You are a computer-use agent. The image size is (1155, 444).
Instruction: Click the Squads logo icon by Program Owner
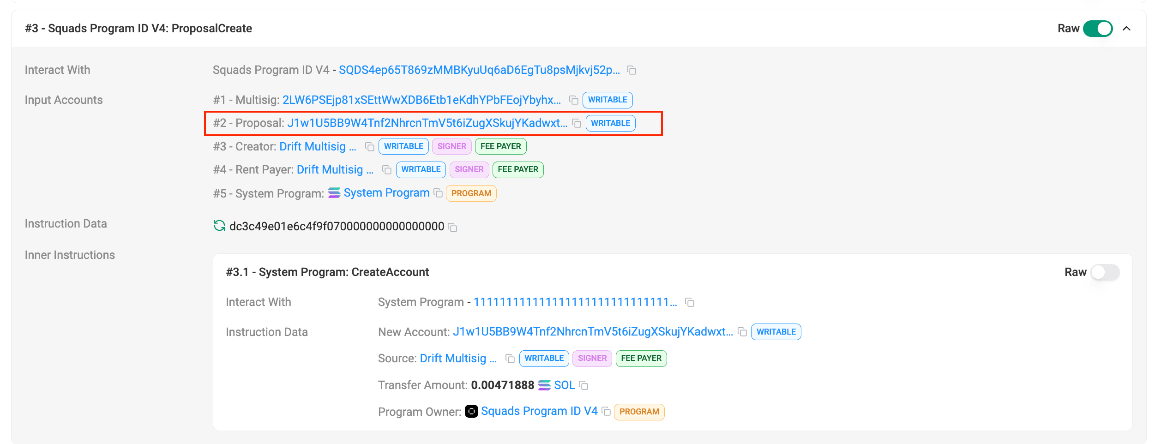pos(471,411)
